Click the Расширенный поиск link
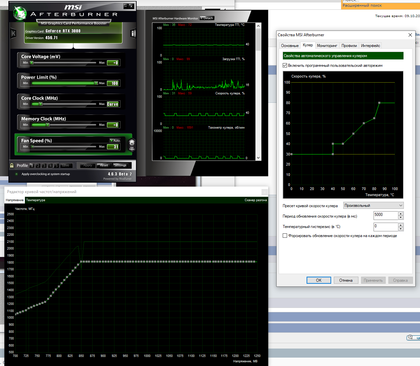 (x=362, y=5)
